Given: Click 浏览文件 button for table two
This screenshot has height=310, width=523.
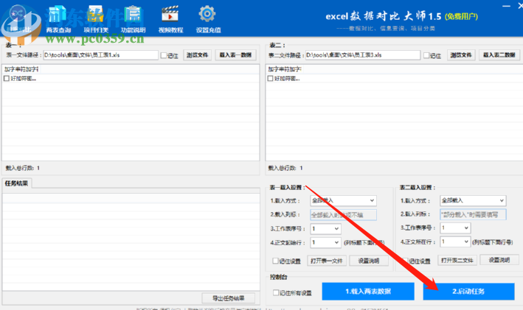Looking at the screenshot, I should [x=461, y=55].
